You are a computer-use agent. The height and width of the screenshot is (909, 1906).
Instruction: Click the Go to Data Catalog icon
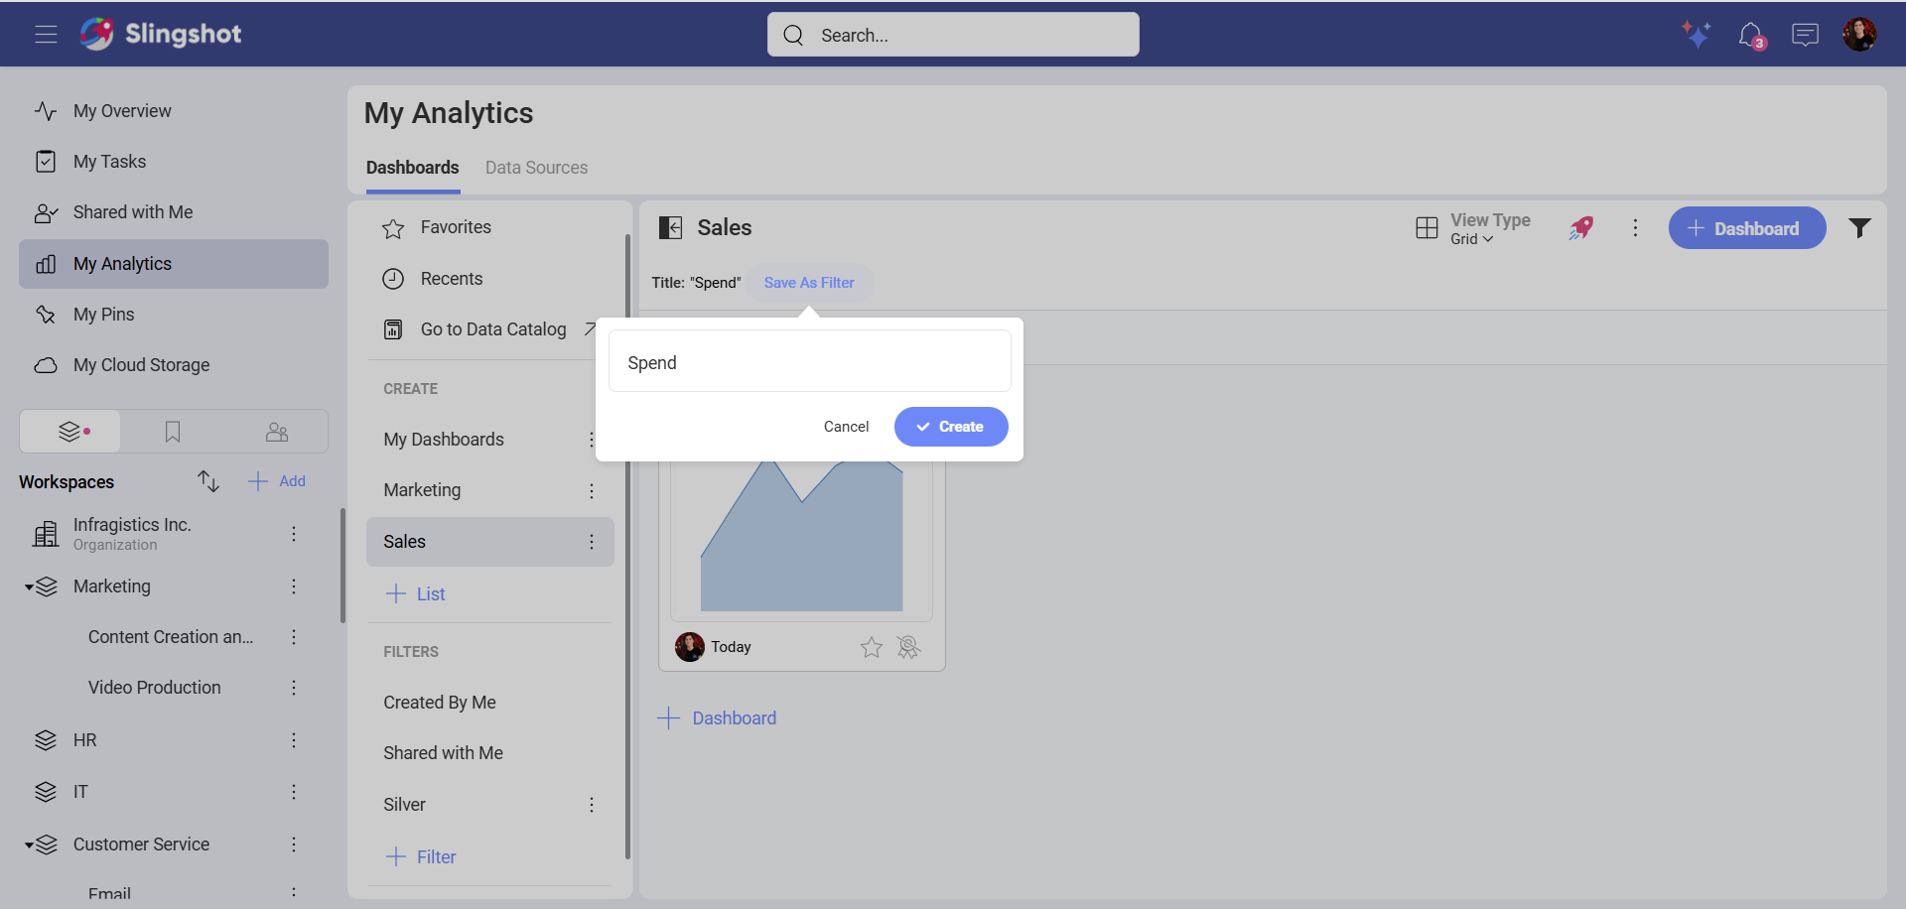pos(393,328)
